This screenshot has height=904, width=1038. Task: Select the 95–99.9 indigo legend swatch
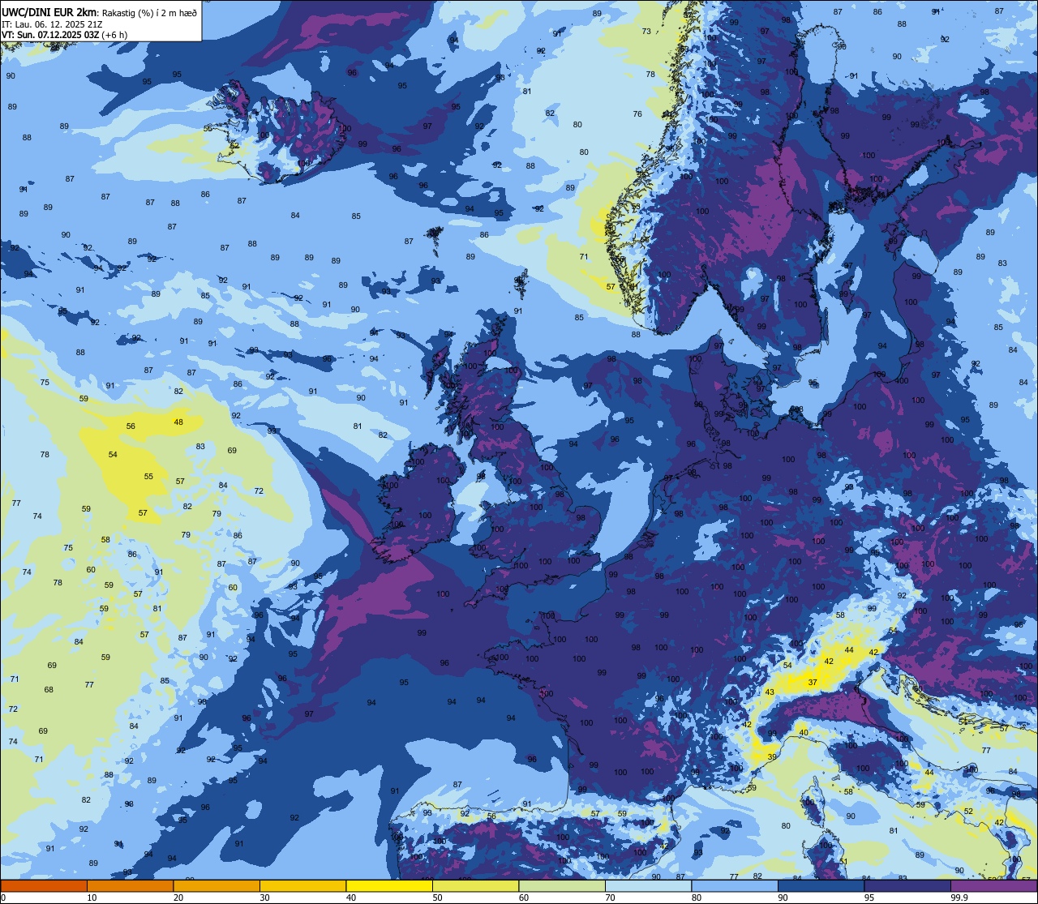point(907,885)
